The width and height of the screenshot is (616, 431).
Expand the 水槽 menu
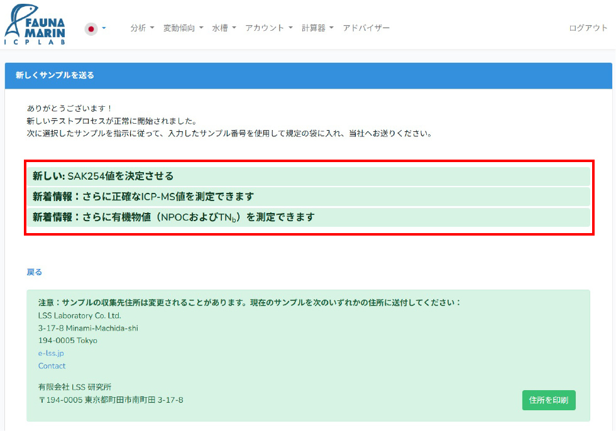coord(224,28)
